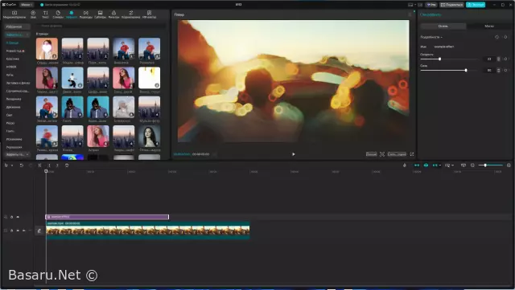This screenshot has height=290, width=515.
Task: Select the Классика effects category
Action: 13,59
